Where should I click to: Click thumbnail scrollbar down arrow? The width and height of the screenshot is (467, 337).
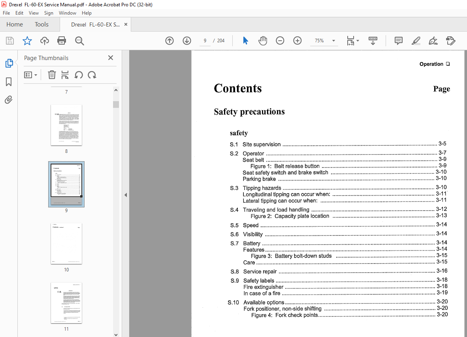point(116,334)
